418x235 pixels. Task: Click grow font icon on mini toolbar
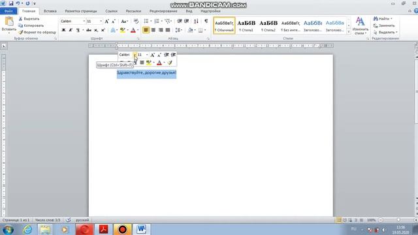click(152, 55)
